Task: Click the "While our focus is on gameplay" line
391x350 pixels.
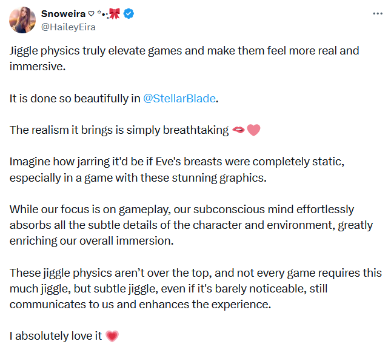Action: [x=182, y=210]
